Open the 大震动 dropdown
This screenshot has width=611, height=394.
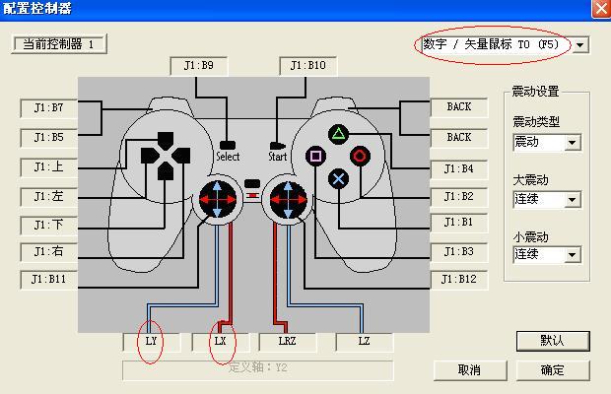pos(547,199)
